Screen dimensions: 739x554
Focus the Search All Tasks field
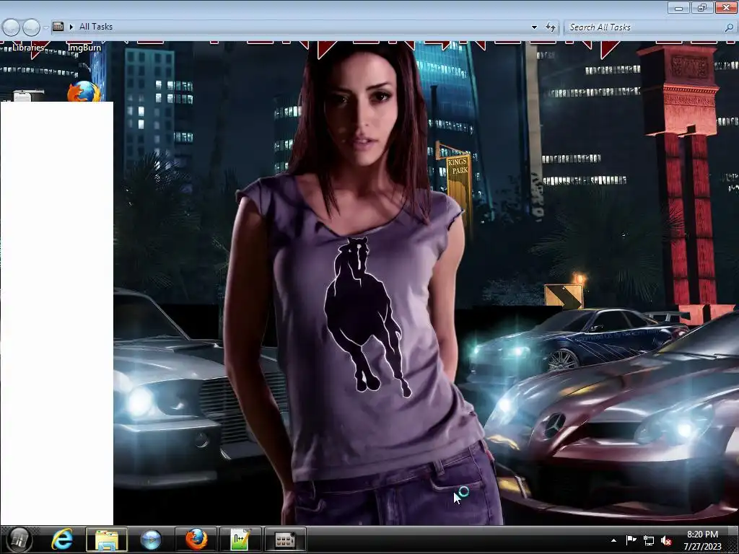[650, 27]
